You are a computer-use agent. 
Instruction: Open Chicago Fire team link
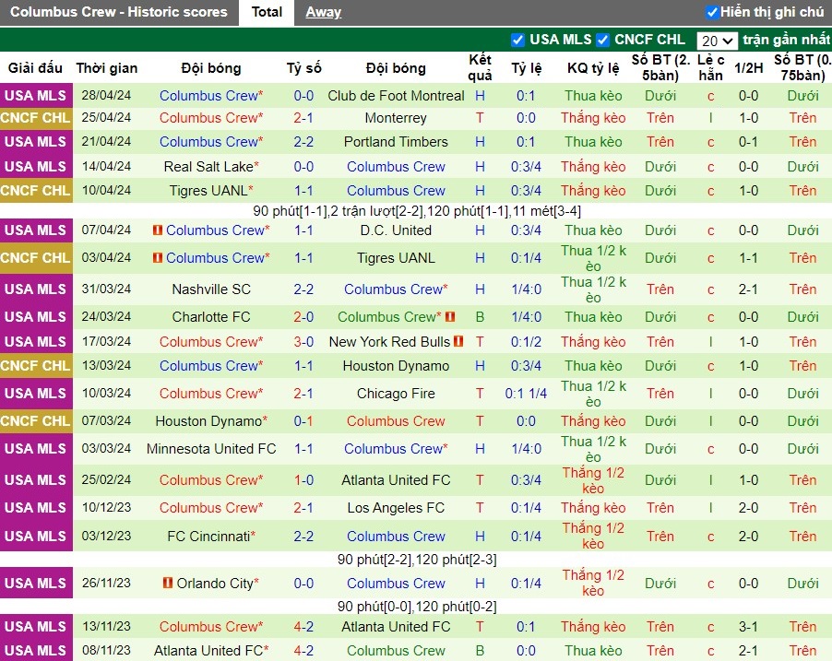(x=396, y=393)
